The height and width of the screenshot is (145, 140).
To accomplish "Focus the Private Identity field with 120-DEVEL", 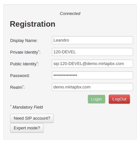I will [x=92, y=52].
